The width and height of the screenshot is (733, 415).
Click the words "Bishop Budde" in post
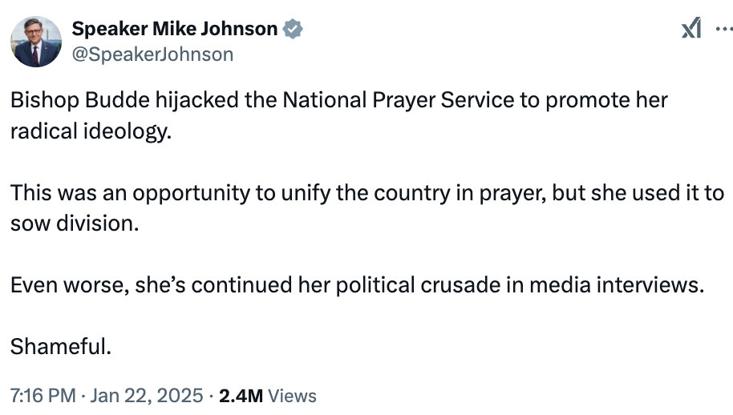(68, 101)
